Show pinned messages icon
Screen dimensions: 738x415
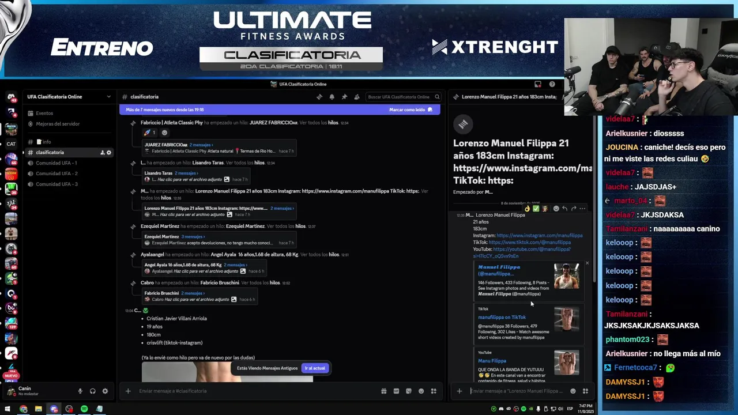tap(344, 97)
